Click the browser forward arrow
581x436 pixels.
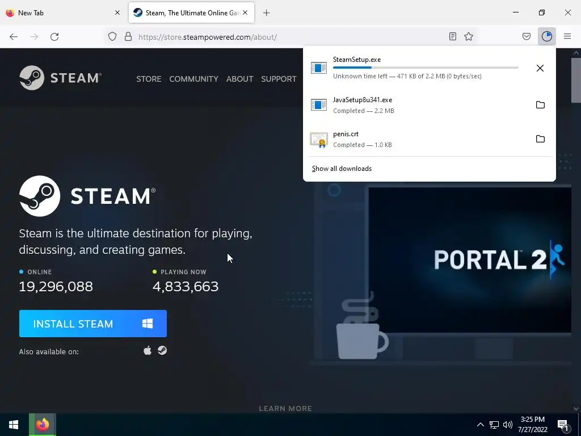point(34,37)
